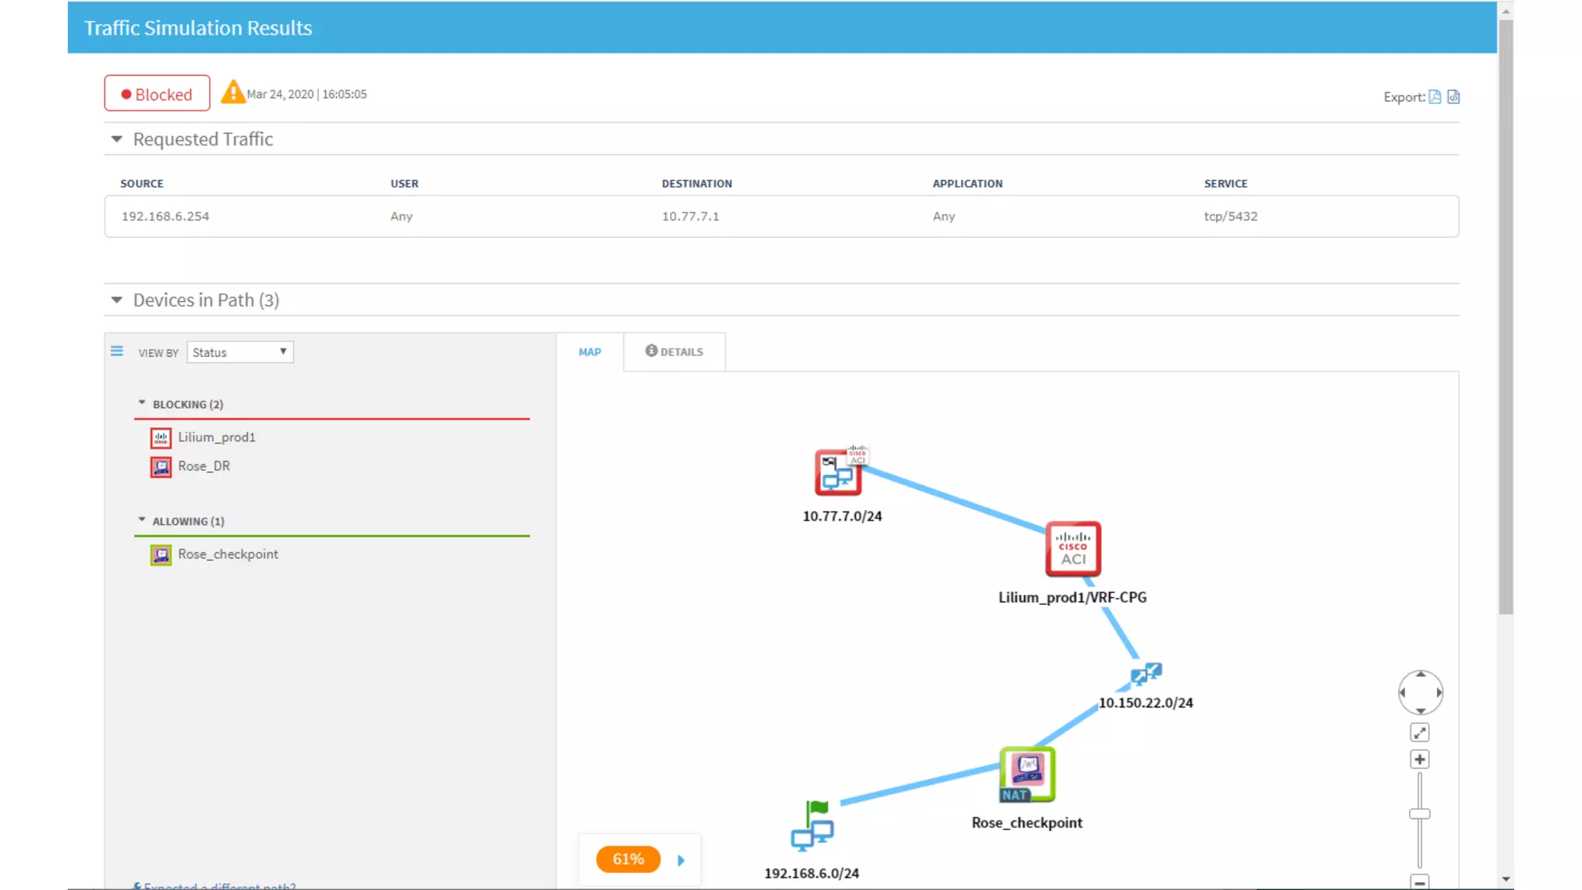Click the Rose_checkpoint NAT node on map

[1027, 774]
